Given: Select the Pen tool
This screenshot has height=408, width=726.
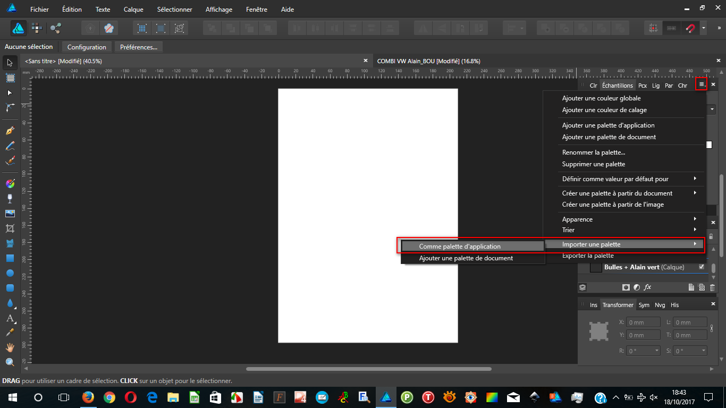Looking at the screenshot, I should 10,131.
